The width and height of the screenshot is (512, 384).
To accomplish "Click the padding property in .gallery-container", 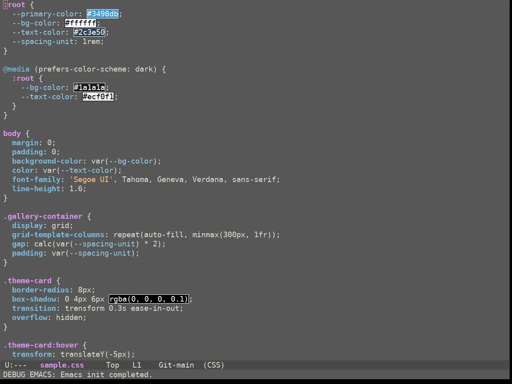I will click(x=27, y=253).
